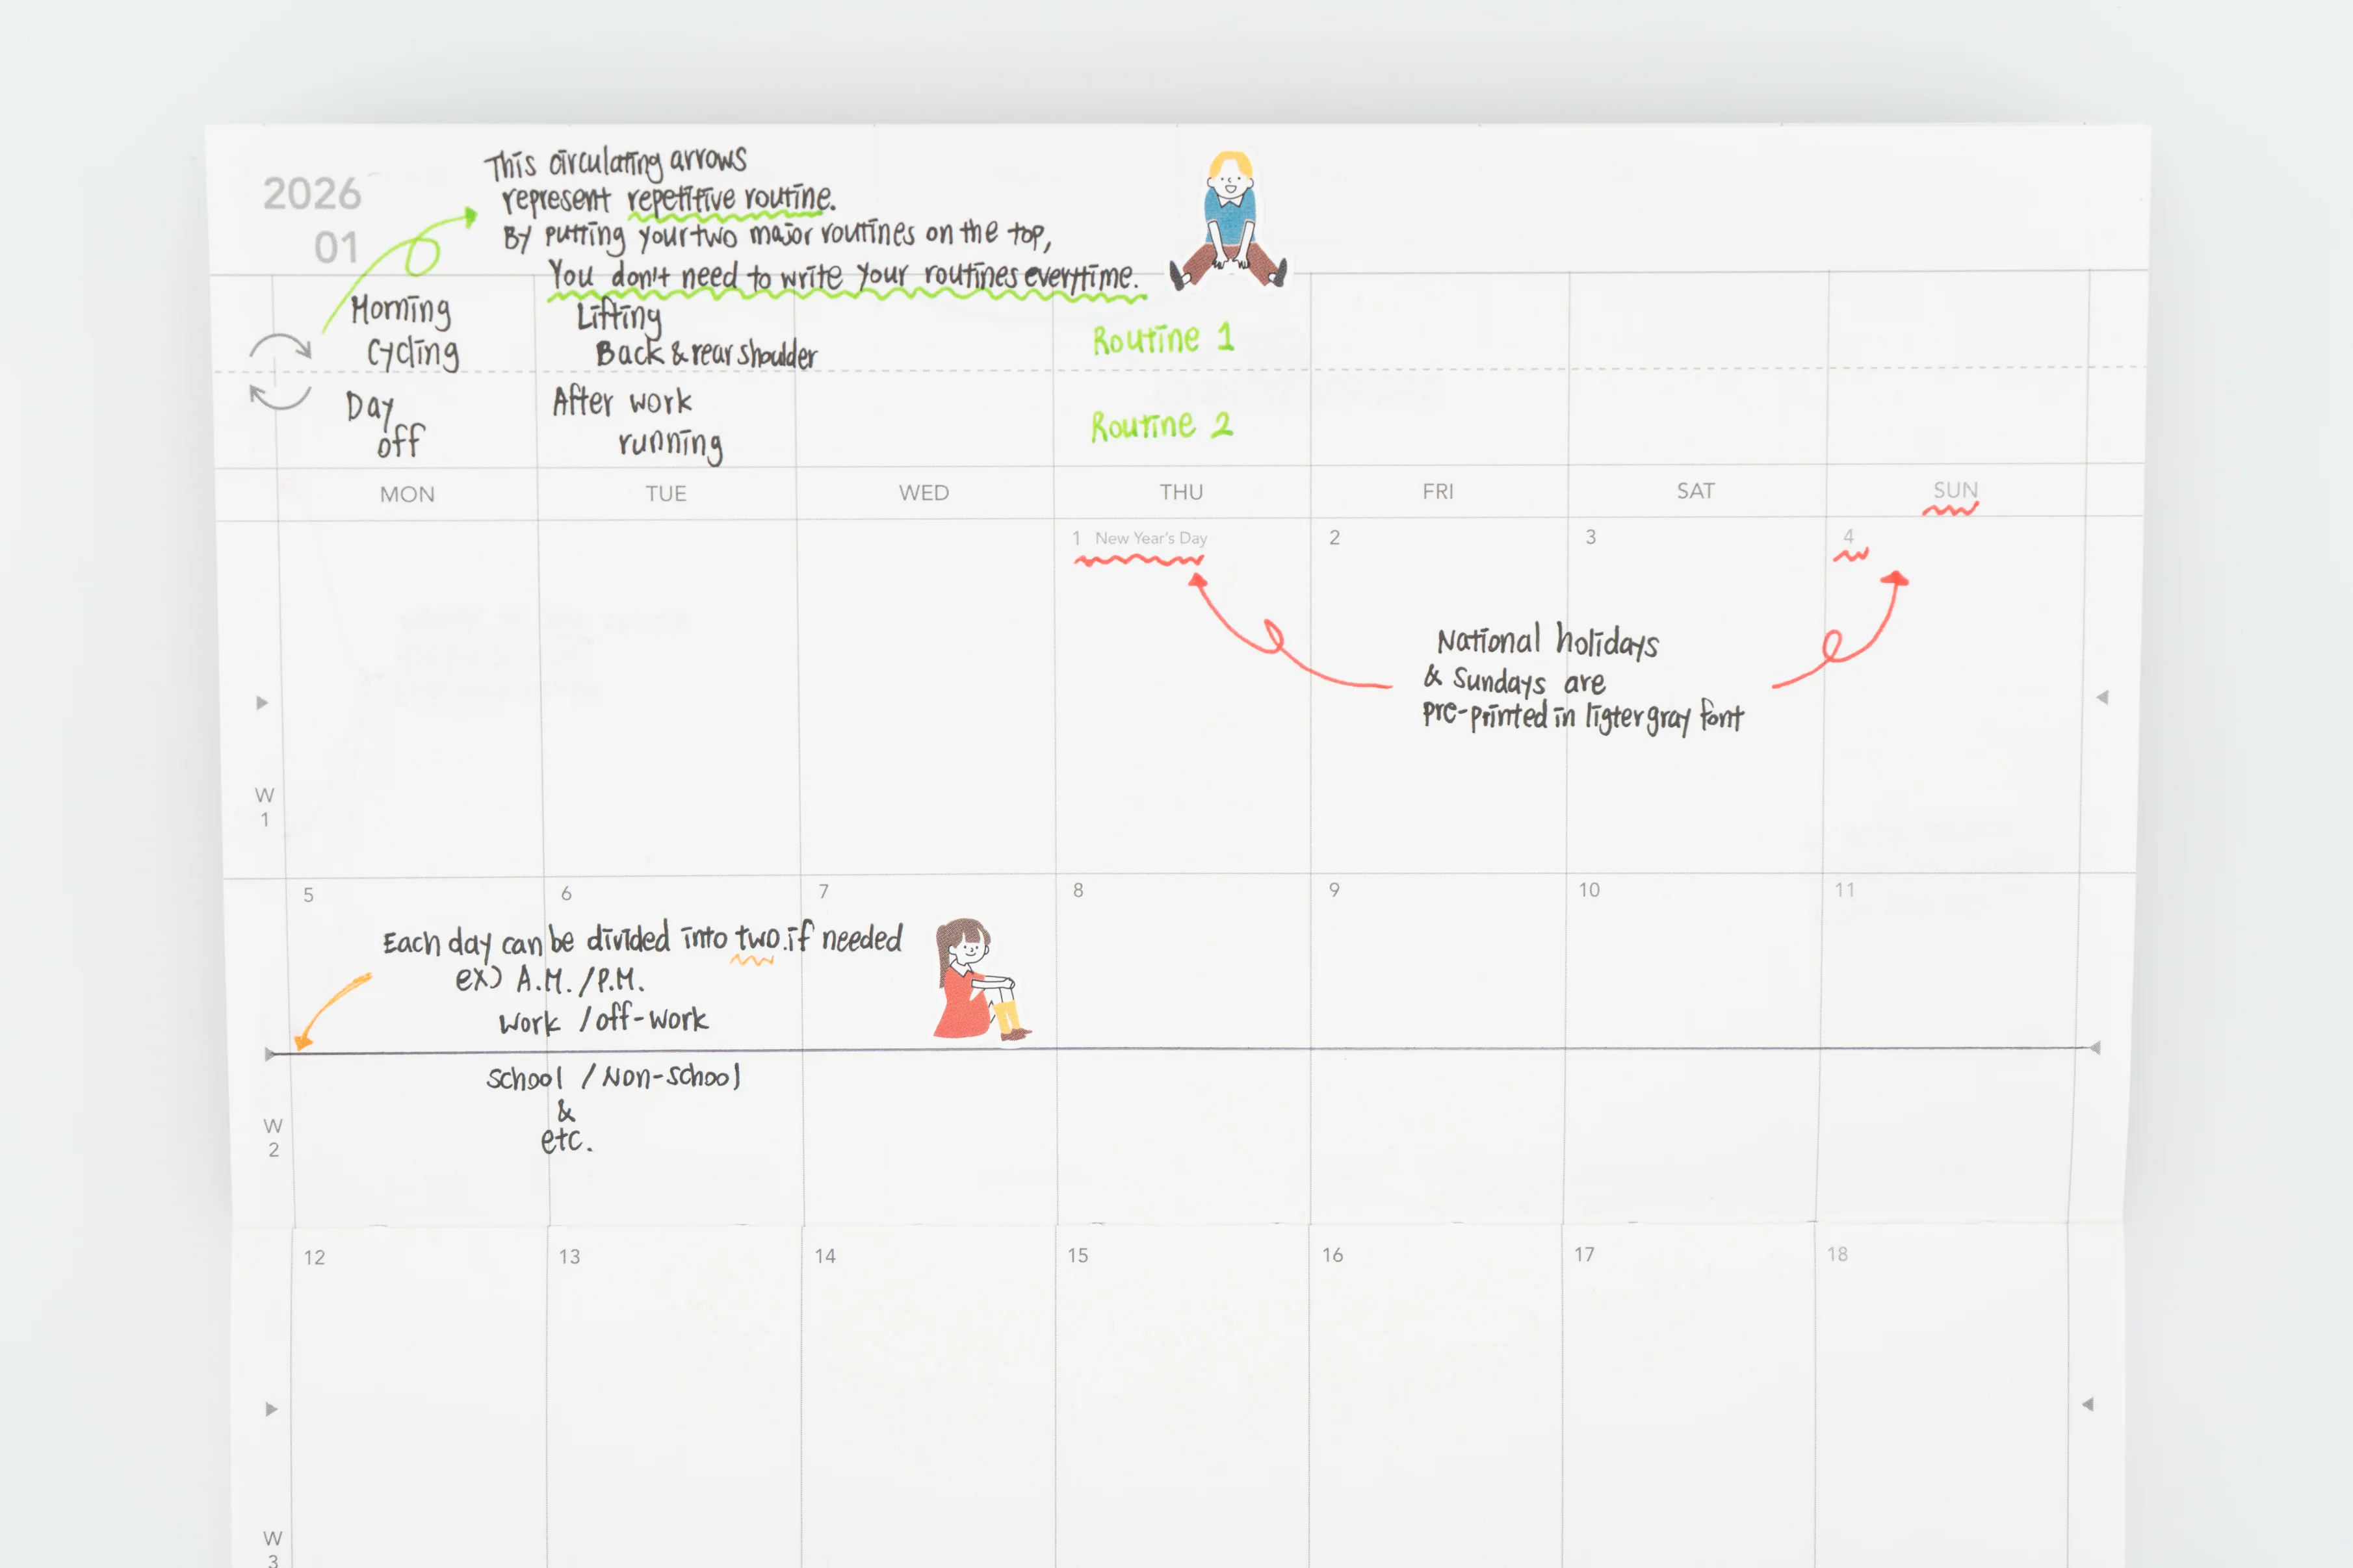
Task: Select the 01 month label
Action: pyautogui.click(x=336, y=248)
